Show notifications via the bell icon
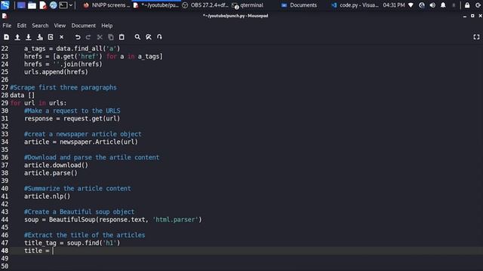The height and width of the screenshot is (271, 483). 443,5
